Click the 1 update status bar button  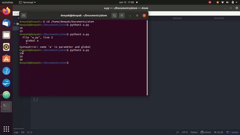coord(232,132)
